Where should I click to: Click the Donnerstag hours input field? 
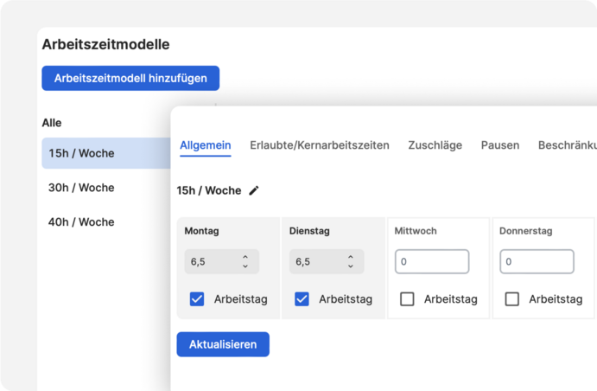(x=537, y=261)
